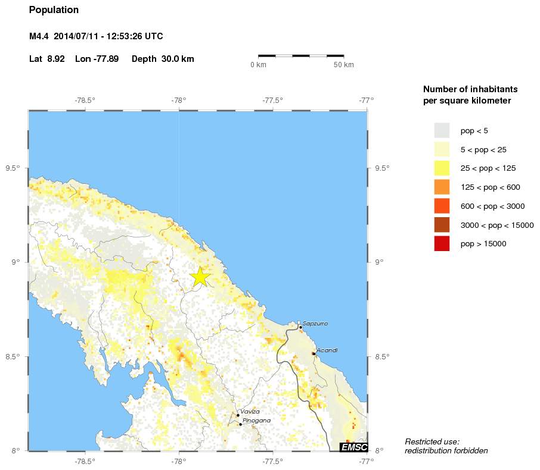Click the yellow '25 < pop < 125' swatch
The width and height of the screenshot is (540, 470).
[x=442, y=168]
